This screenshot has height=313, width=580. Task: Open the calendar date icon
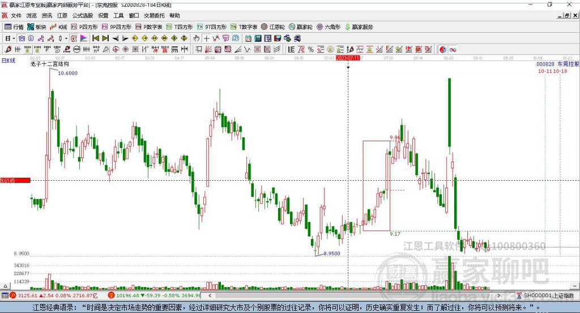click(x=248, y=38)
